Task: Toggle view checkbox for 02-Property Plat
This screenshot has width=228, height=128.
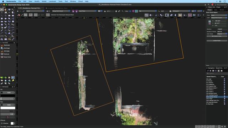Action: [x=224, y=86]
